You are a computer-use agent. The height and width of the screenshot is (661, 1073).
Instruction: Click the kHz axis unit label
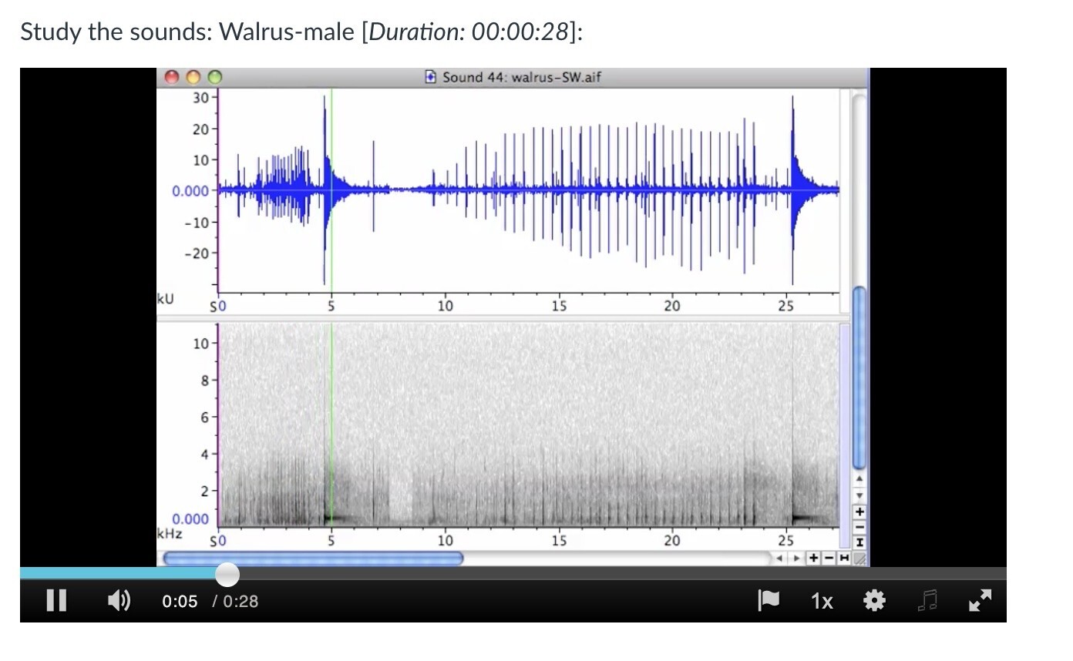(170, 534)
